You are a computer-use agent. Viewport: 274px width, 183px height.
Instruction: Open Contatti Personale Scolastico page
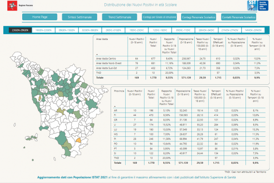(x=239, y=17)
